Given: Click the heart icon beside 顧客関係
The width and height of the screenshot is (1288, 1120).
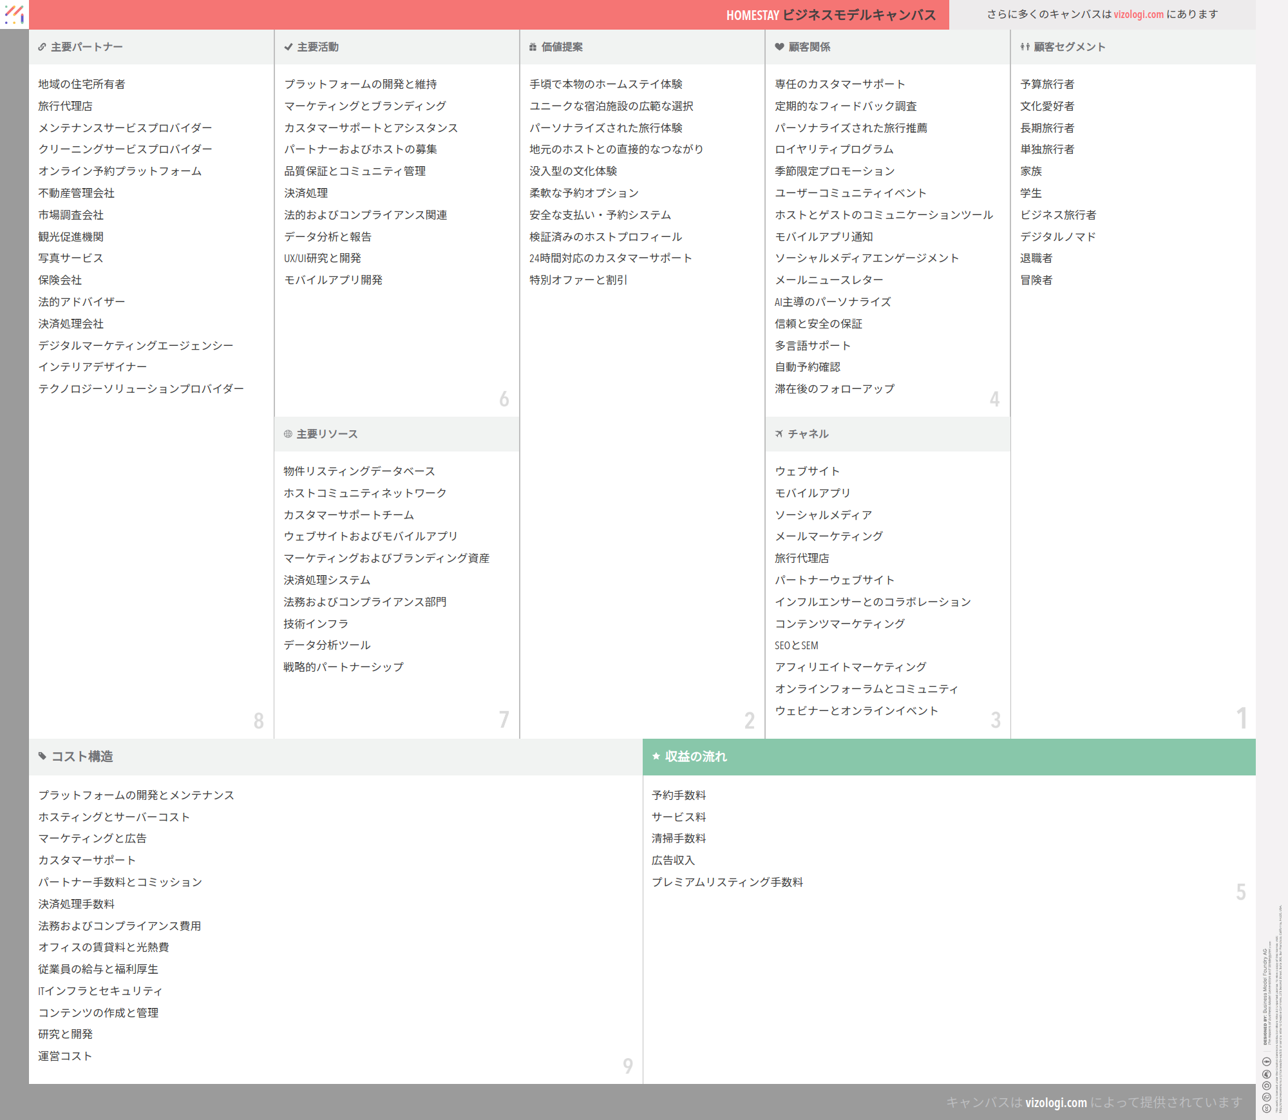Looking at the screenshot, I should (x=779, y=47).
